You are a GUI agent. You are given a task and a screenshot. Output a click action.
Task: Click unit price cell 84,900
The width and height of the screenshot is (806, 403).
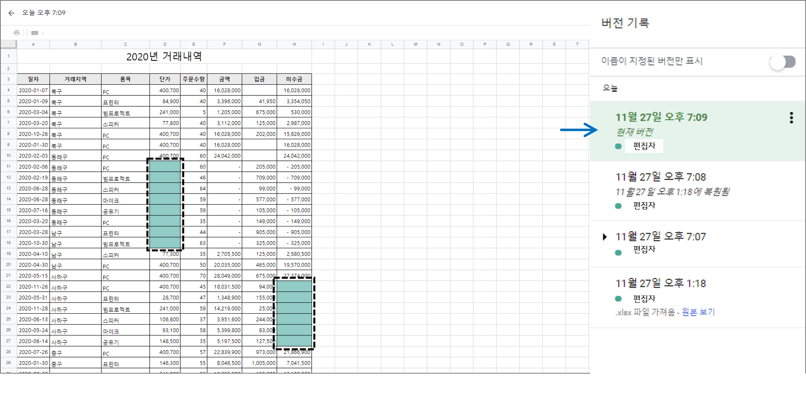tap(165, 101)
